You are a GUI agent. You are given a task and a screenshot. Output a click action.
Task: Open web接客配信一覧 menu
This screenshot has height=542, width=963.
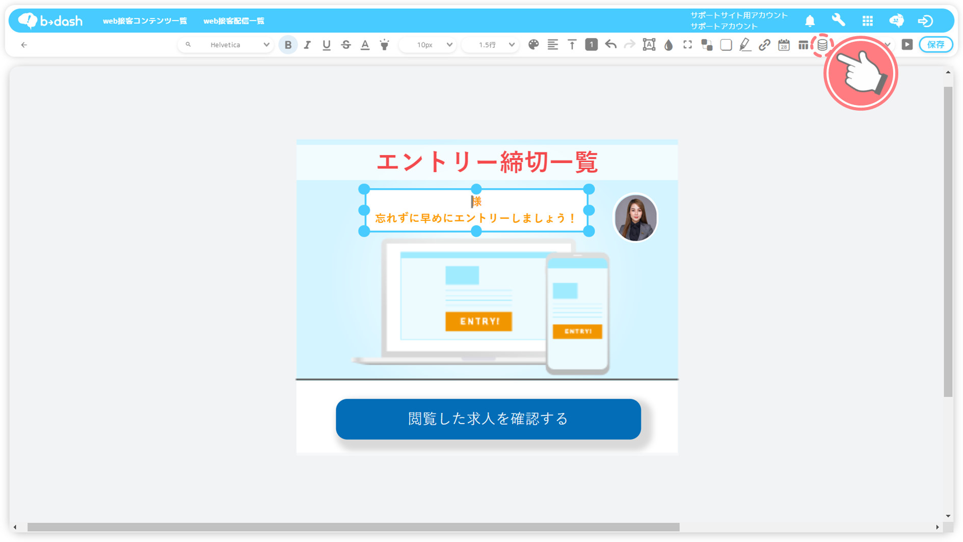pyautogui.click(x=234, y=21)
